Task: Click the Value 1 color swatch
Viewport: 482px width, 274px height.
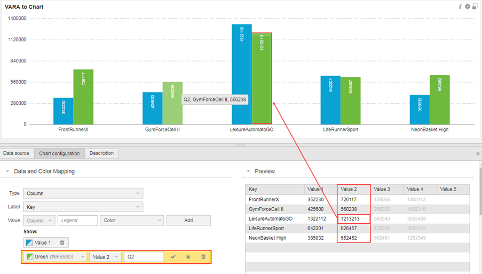Action: [x=29, y=242]
